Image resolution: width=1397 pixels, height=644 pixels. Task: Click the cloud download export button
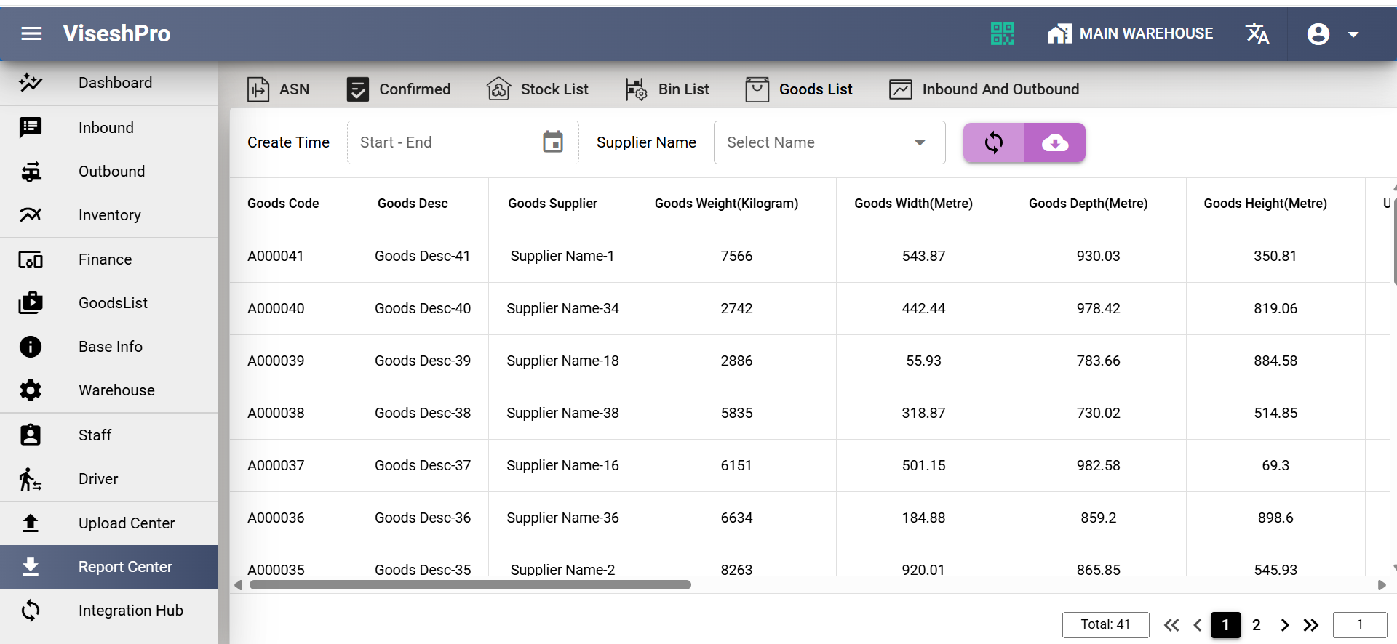[1055, 142]
